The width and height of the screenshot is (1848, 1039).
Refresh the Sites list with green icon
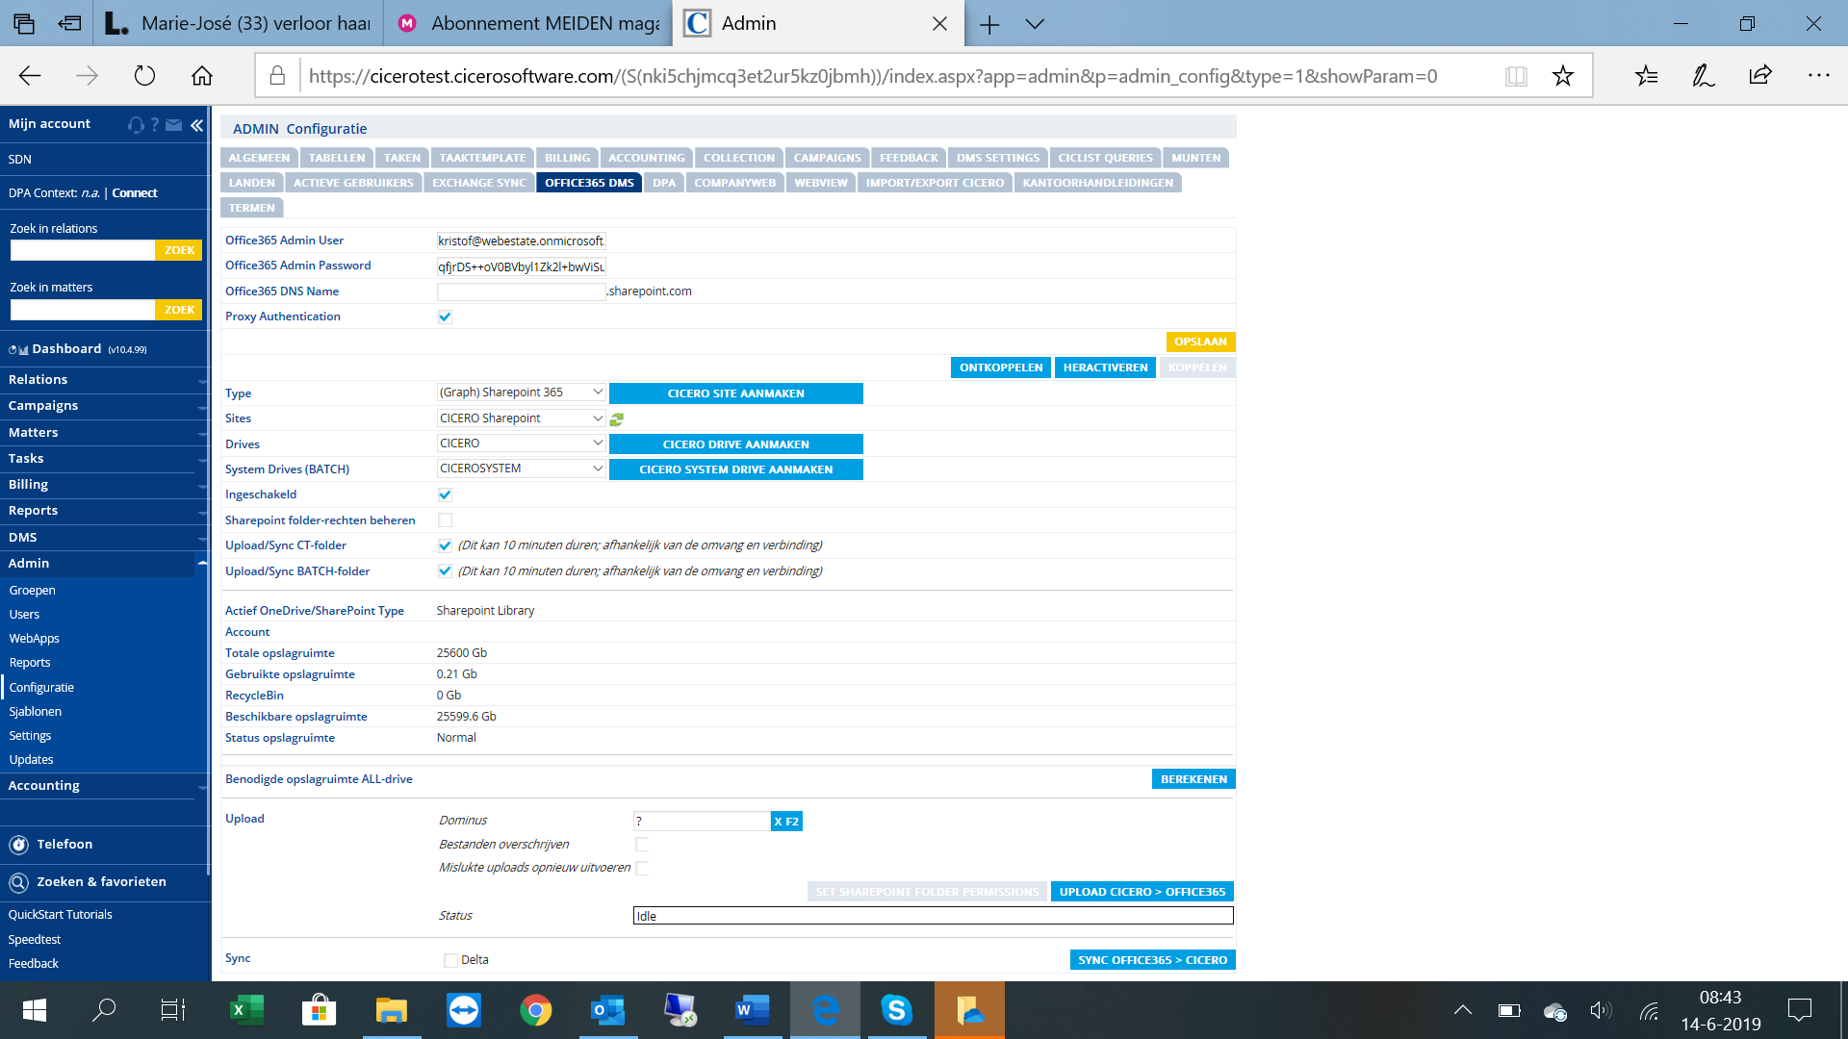point(617,418)
